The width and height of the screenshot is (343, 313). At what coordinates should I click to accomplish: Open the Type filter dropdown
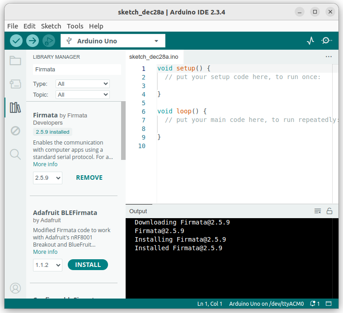83,84
